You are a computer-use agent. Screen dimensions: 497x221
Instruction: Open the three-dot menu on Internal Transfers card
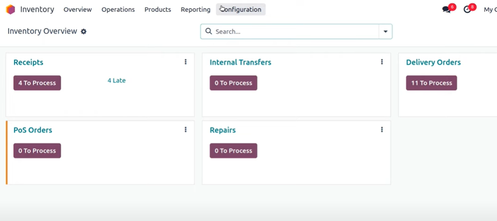tap(382, 62)
